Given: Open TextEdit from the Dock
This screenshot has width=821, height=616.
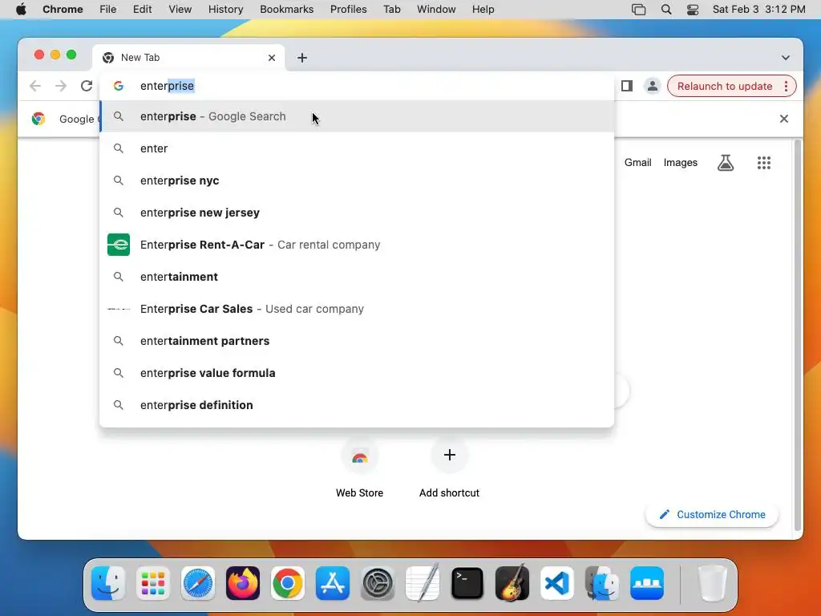Looking at the screenshot, I should pos(423,583).
